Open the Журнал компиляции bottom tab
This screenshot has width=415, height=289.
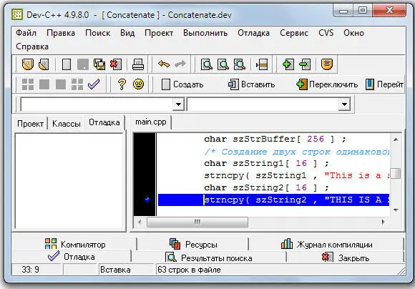pyautogui.click(x=326, y=244)
